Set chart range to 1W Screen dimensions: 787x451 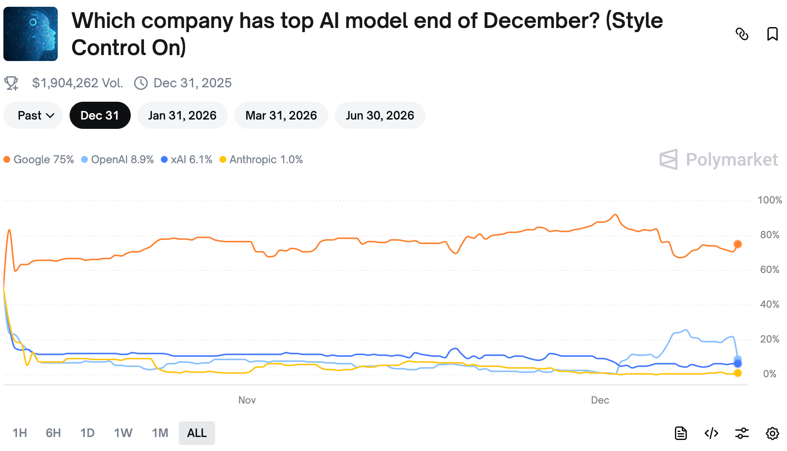[123, 433]
